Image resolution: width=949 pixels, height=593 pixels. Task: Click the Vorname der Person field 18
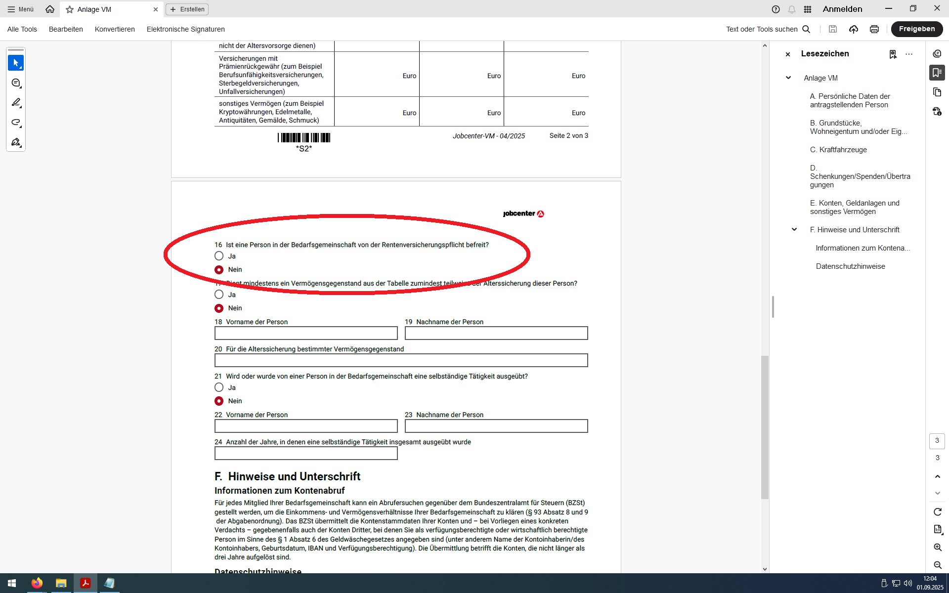306,333
